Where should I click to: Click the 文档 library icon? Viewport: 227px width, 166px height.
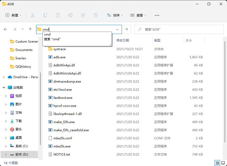tap(12, 113)
